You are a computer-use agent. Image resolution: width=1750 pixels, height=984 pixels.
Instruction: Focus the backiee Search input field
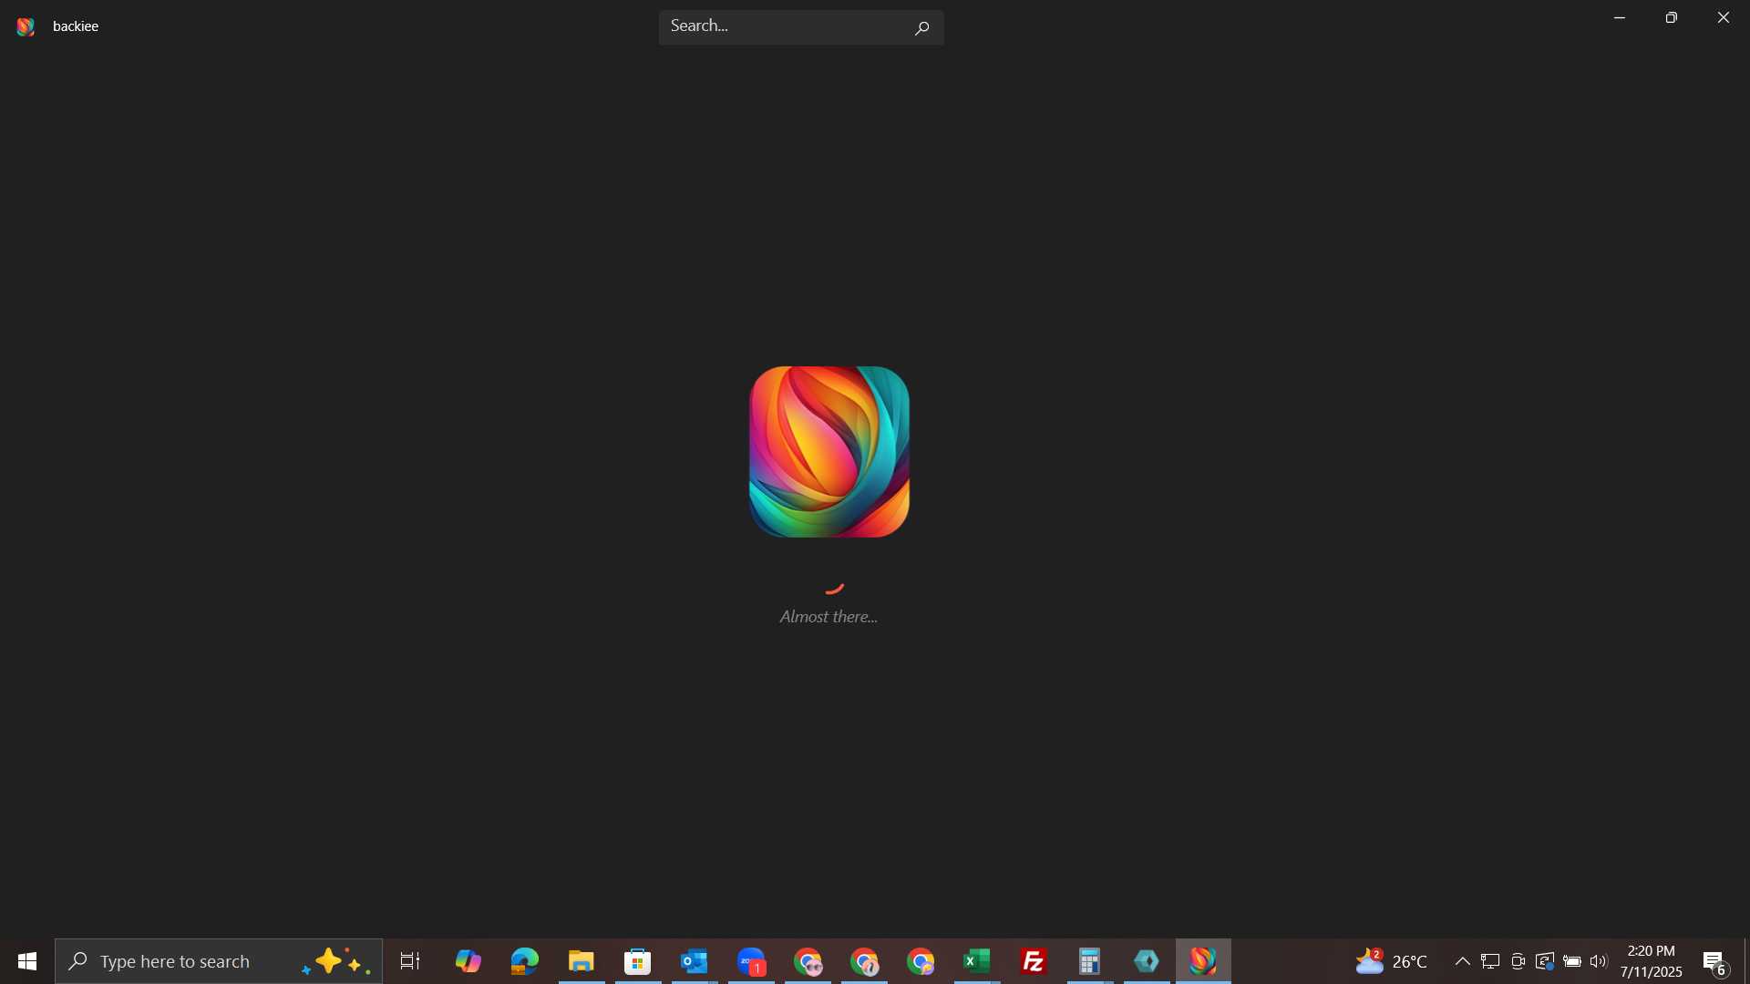tap(801, 27)
